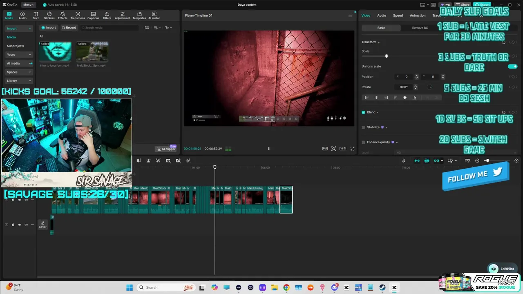Enable the Stabilize checkbox
Viewport: 523px width, 294px height.
point(363,127)
